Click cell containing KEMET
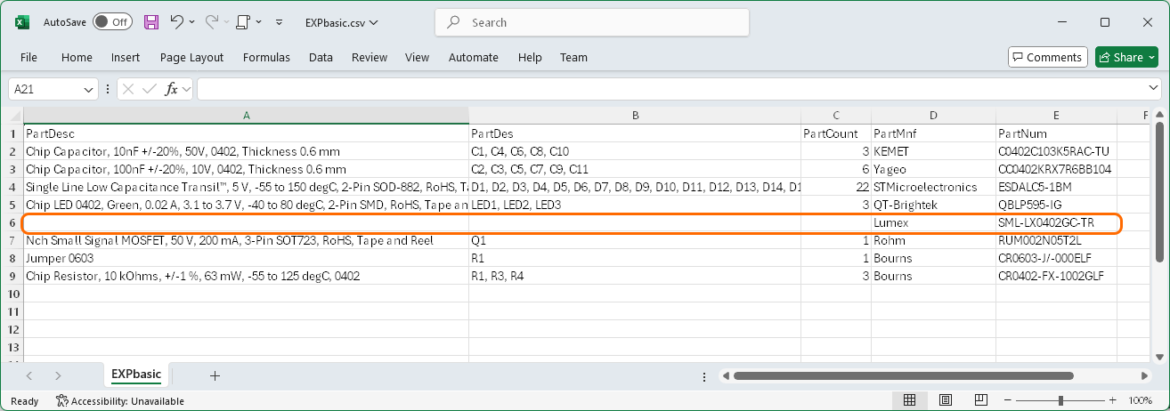 click(933, 151)
